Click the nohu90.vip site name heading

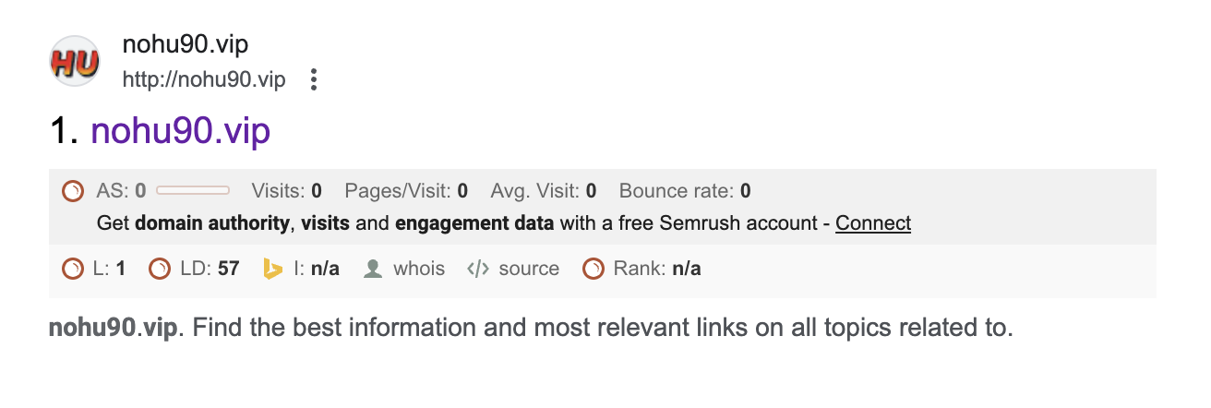point(186,44)
